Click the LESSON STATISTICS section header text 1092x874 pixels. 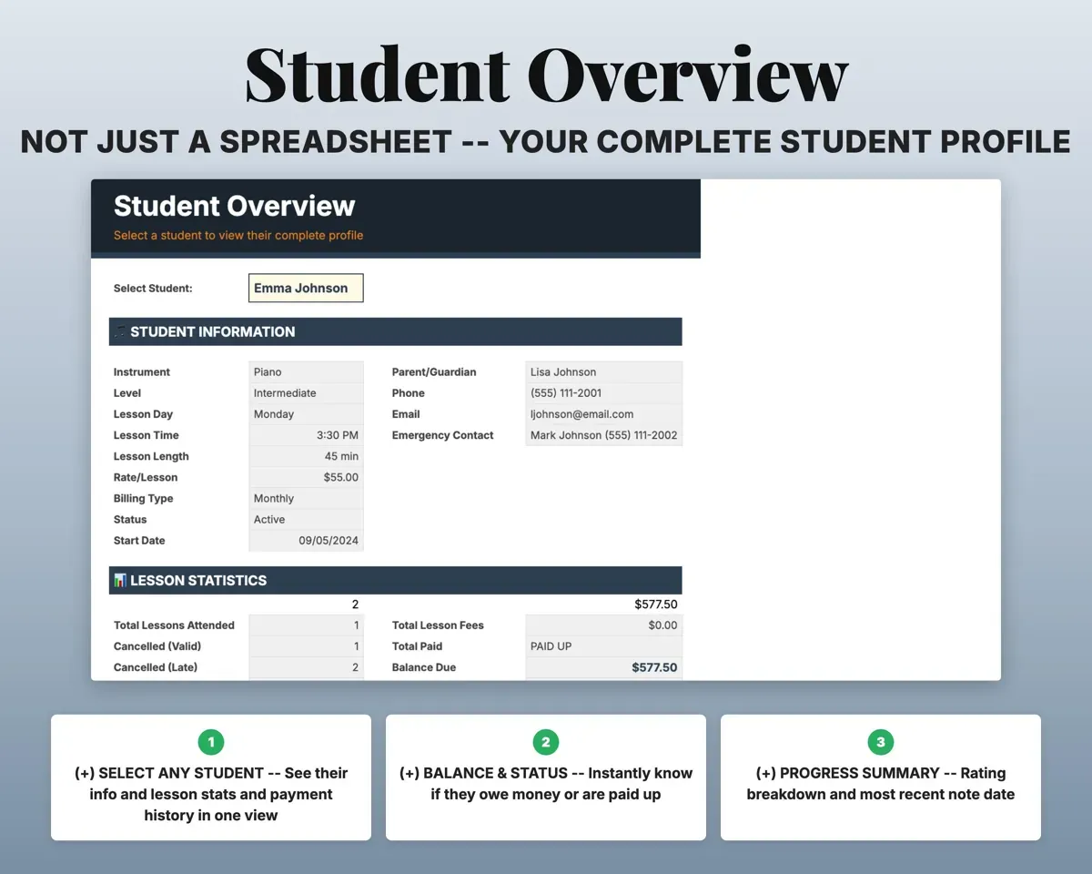click(x=198, y=580)
